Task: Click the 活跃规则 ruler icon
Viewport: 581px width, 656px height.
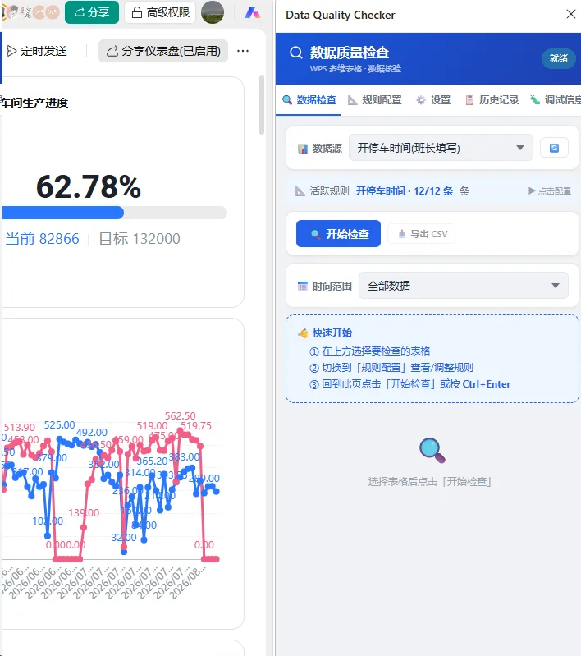Action: point(300,191)
